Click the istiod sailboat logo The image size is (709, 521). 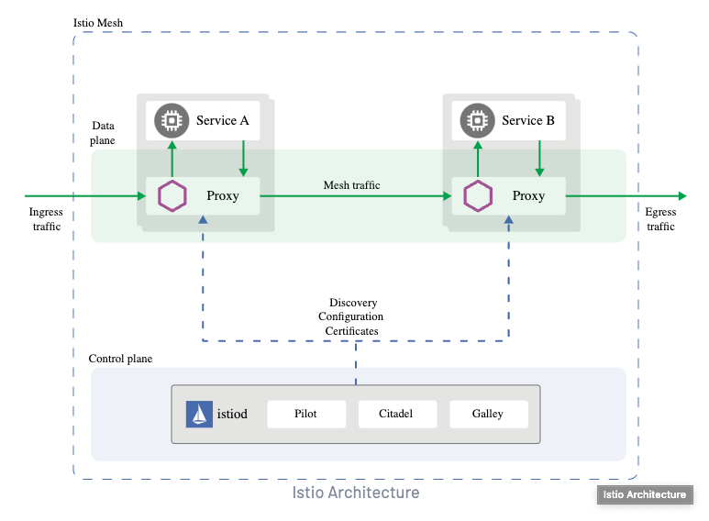(199, 414)
